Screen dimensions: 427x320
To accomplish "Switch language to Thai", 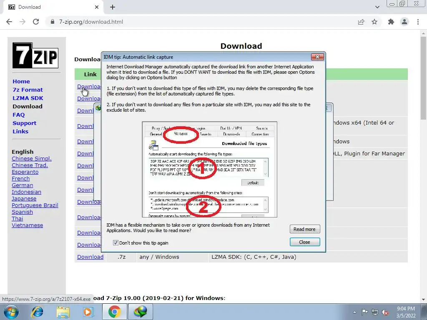I will coord(18,218).
